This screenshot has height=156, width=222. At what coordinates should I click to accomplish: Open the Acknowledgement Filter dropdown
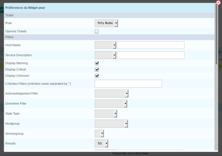coord(111,93)
